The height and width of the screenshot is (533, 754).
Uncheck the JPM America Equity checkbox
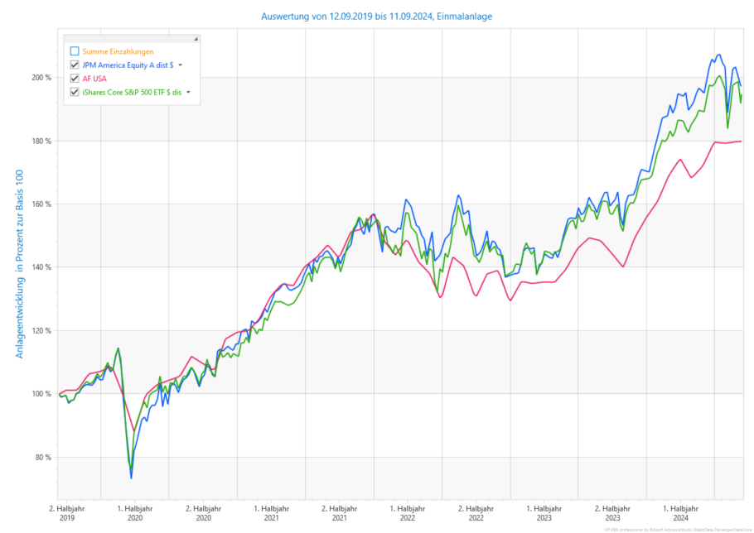click(75, 65)
